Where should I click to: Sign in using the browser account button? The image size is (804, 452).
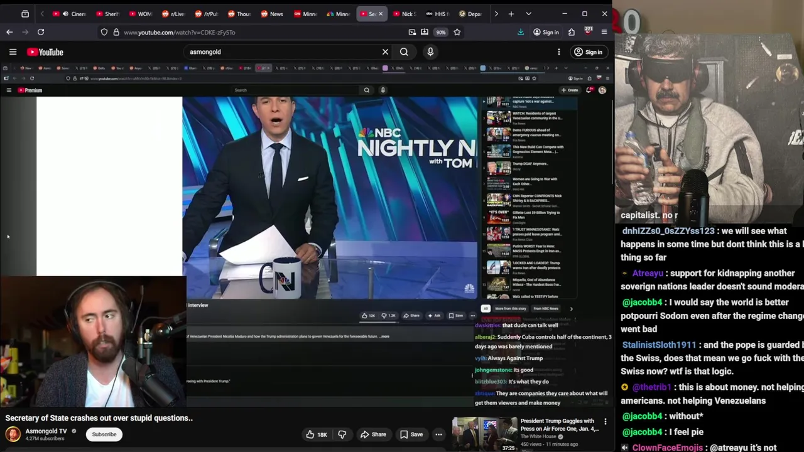click(x=546, y=32)
